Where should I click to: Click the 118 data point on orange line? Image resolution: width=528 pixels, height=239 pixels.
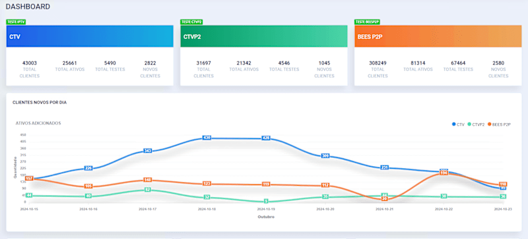(x=503, y=184)
